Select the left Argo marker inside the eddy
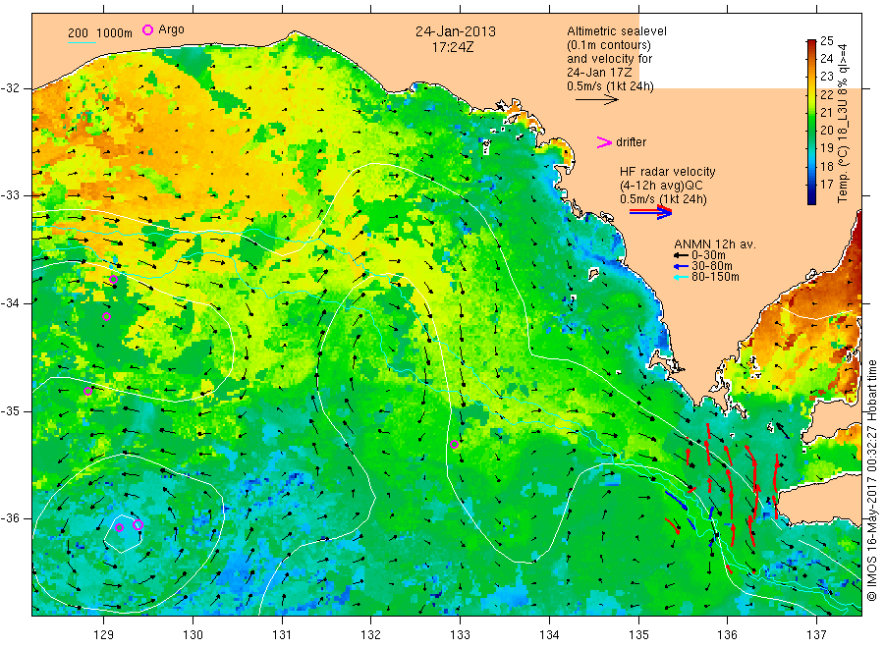Screen dimensions: 884x648 (x=119, y=527)
